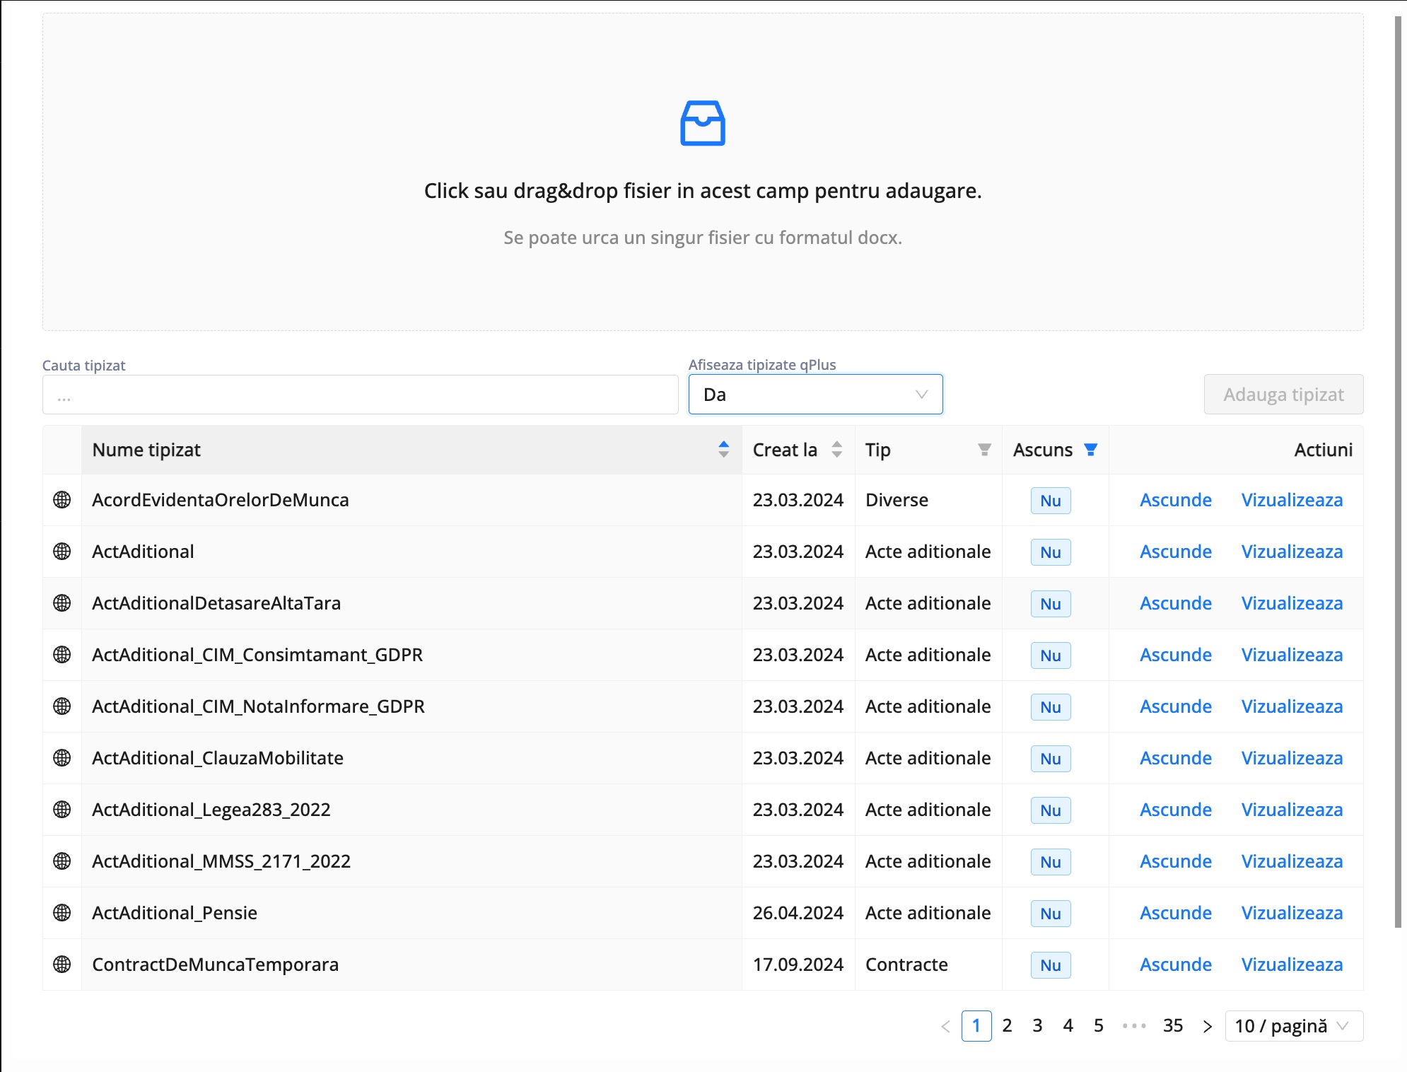Click globe icon for ActAditional_ClauzaMobilitate
The height and width of the screenshot is (1072, 1407).
62,758
